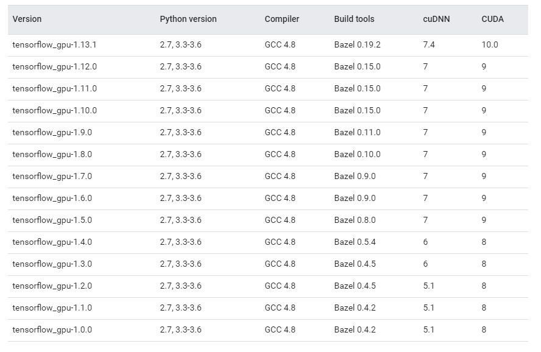Screen dimensions: 541x352
Task: Select the Compiler column header
Action: (x=281, y=19)
